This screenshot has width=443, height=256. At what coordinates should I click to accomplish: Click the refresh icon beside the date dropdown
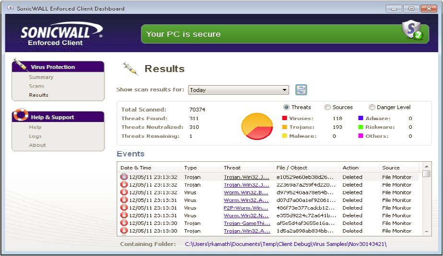coord(301,89)
